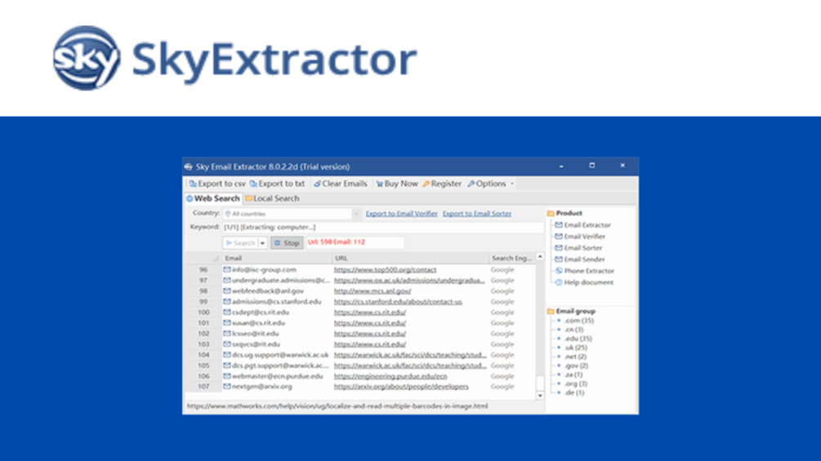Image resolution: width=821 pixels, height=461 pixels.
Task: Open the engineering.purdue.edu/ecn link
Action: click(390, 376)
